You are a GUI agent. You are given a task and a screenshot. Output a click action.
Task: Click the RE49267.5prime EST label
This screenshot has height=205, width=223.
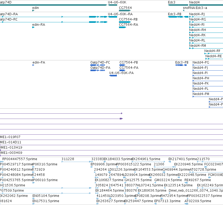click(x=198, y=180)
